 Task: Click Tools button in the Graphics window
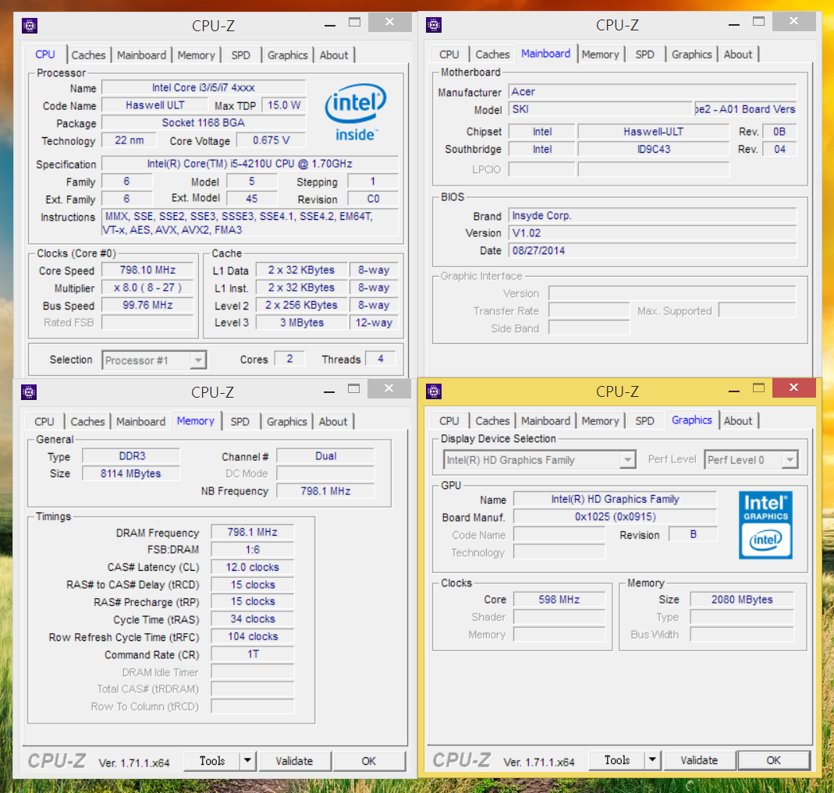pyautogui.click(x=617, y=760)
